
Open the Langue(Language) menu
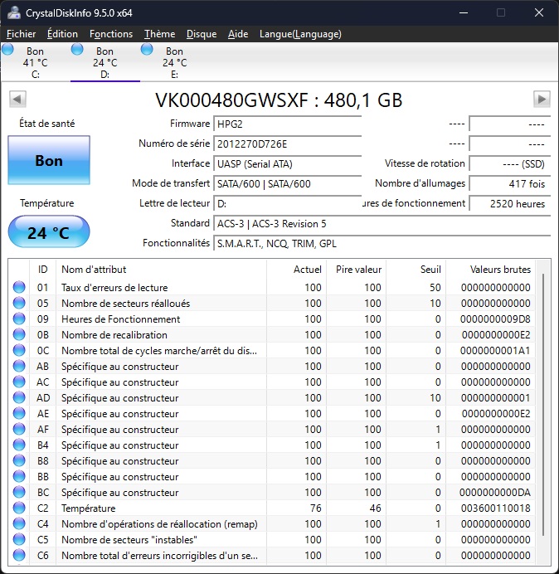coord(300,34)
